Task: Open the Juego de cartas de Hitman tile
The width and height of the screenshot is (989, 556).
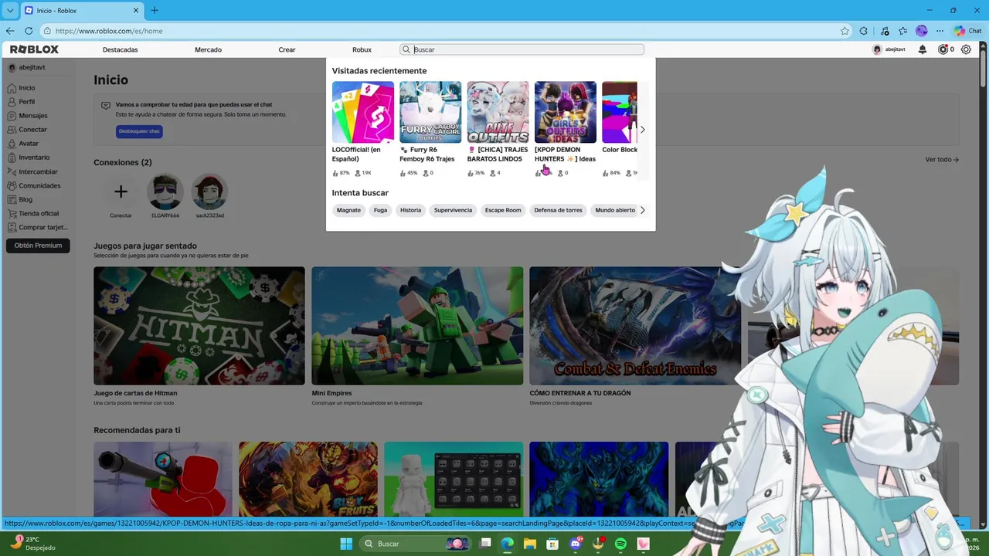Action: coord(199,326)
